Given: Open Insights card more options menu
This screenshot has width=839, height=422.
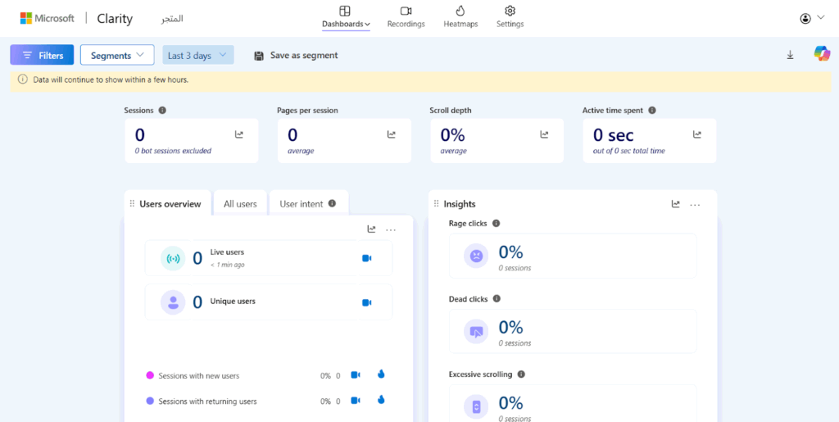Looking at the screenshot, I should [695, 205].
